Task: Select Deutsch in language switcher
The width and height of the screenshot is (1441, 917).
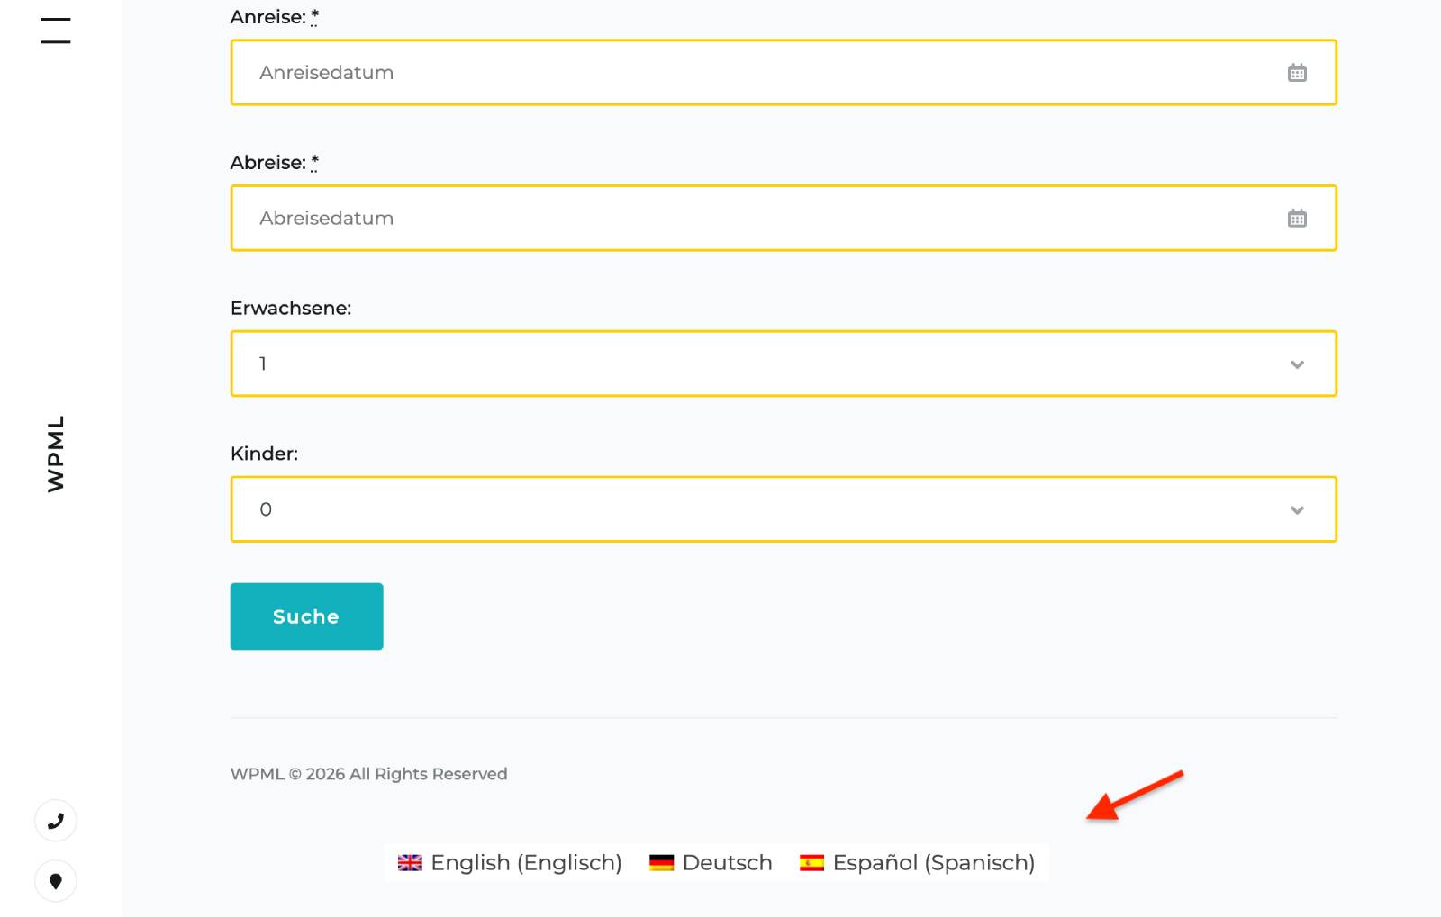Action: pyautogui.click(x=727, y=863)
